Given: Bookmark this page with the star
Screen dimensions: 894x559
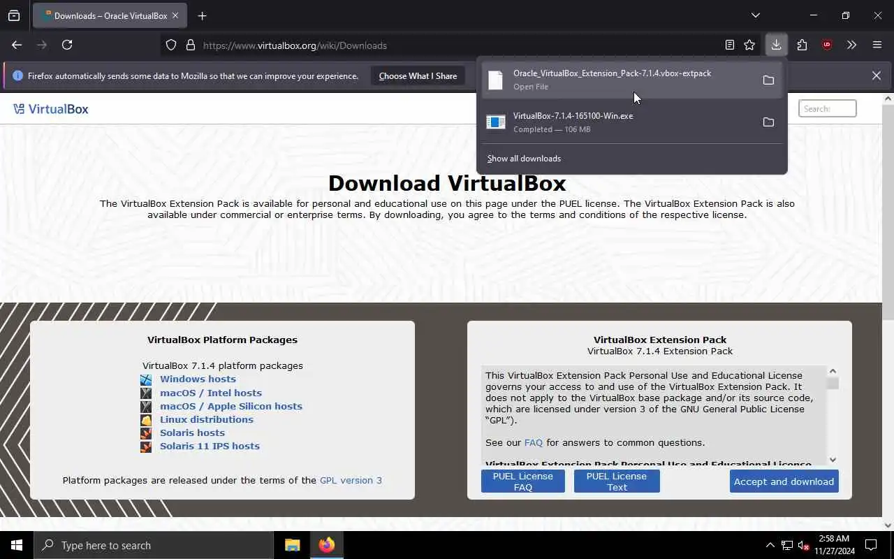Looking at the screenshot, I should (749, 45).
